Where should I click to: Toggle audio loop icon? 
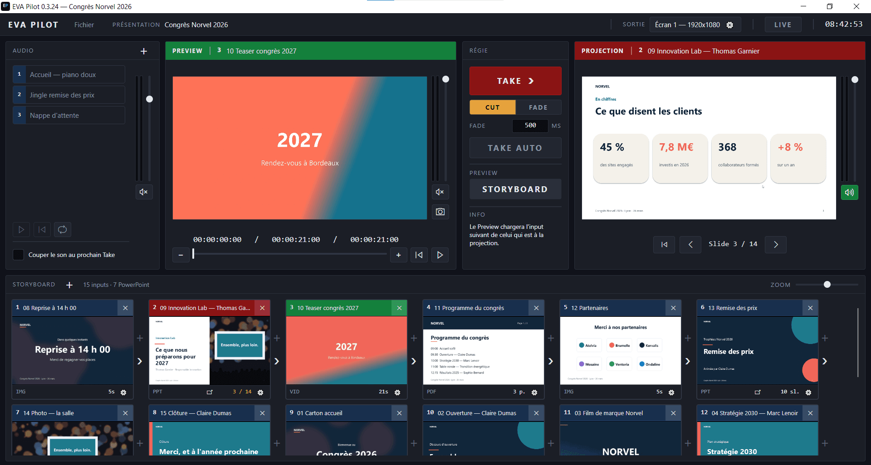[x=63, y=229]
